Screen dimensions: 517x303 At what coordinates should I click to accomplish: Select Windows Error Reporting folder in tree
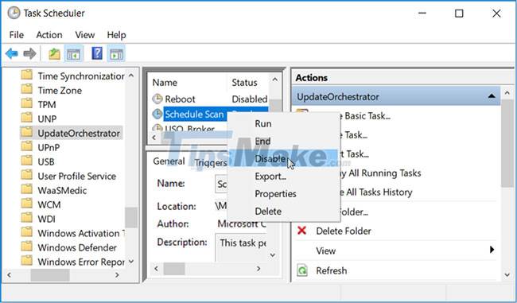81,262
